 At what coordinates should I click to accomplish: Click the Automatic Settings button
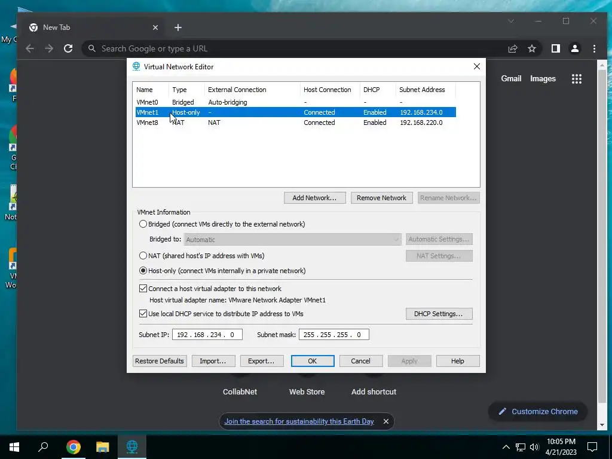(x=439, y=239)
